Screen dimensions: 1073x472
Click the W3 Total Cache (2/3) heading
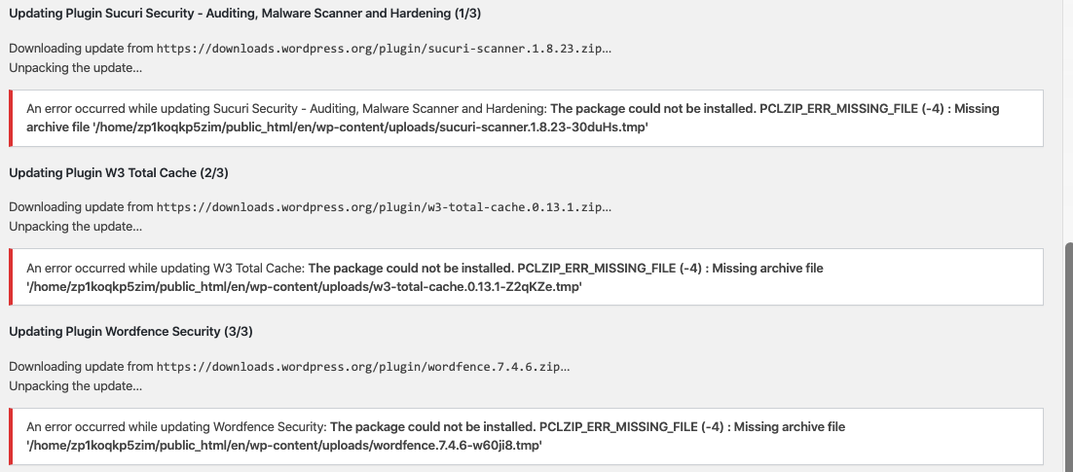tap(119, 173)
